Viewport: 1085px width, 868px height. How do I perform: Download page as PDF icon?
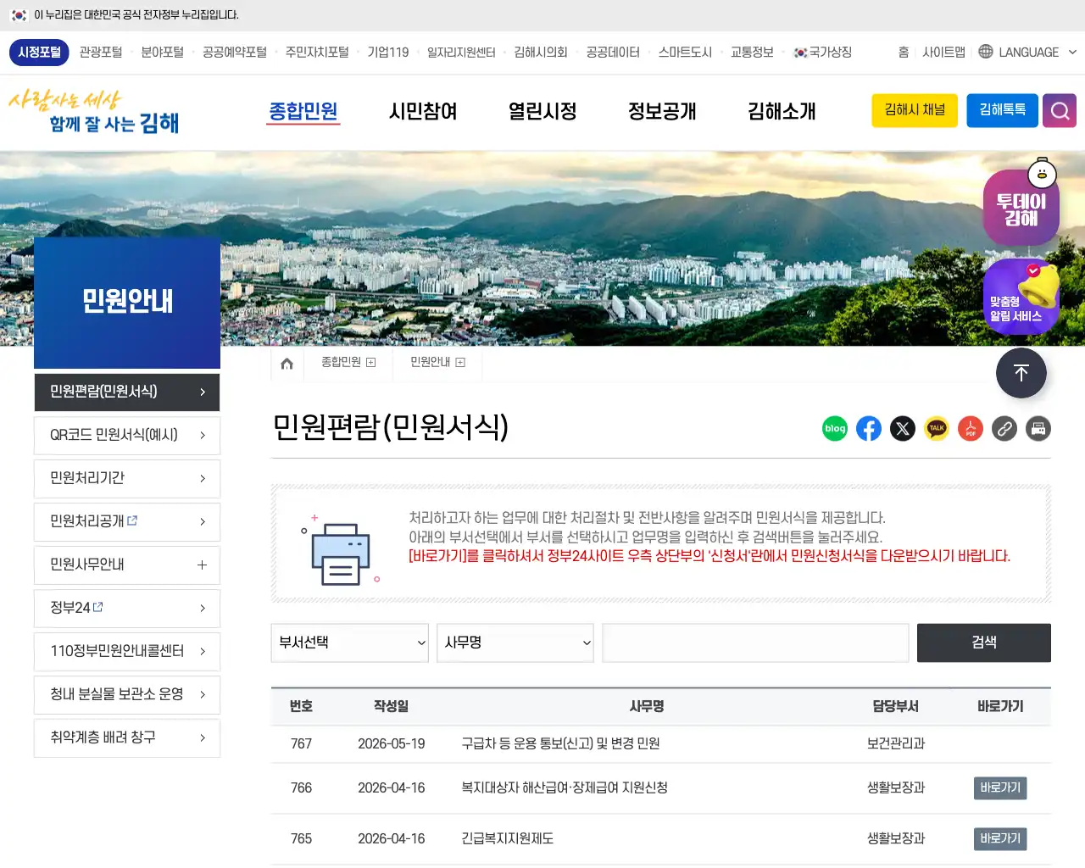971,429
